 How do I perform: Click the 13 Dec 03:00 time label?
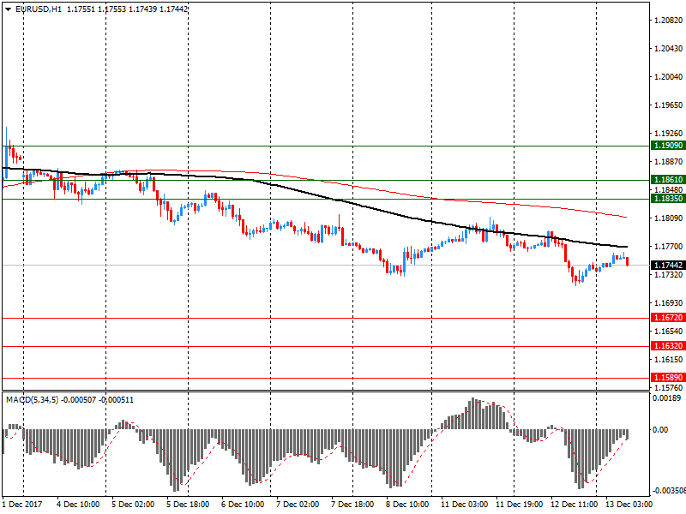628,505
